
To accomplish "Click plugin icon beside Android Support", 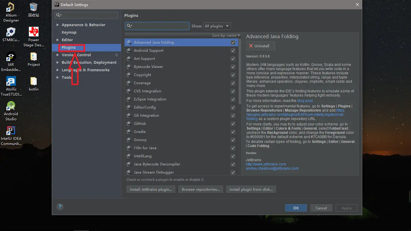I will pos(129,51).
